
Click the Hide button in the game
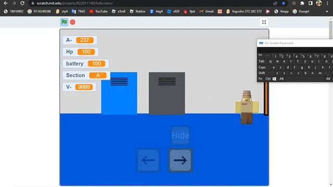point(181,135)
